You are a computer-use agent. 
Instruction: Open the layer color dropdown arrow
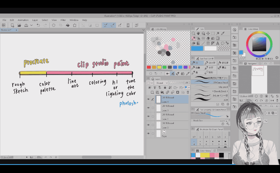[189, 88]
